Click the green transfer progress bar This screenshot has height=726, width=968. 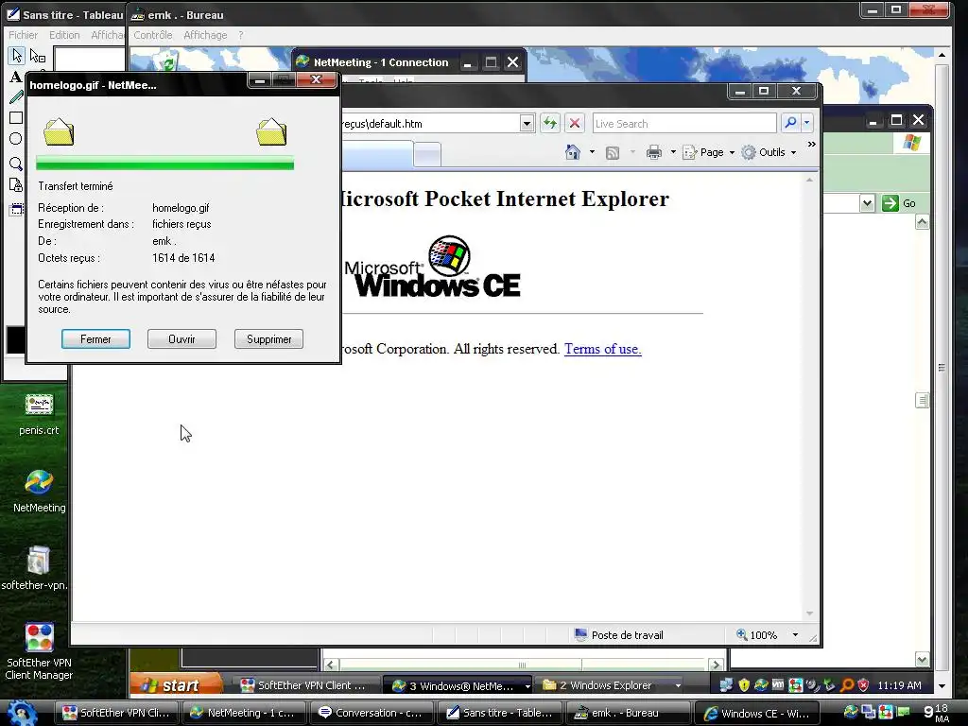tap(164, 164)
